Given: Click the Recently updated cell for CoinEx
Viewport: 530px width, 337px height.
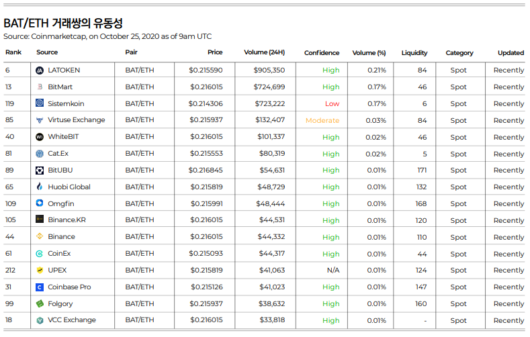Looking at the screenshot, I should point(509,254).
